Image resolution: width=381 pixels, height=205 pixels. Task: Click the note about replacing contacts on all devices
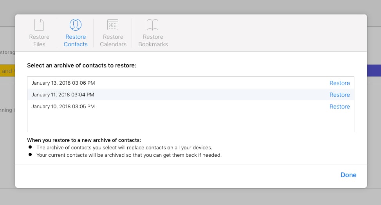click(x=124, y=148)
